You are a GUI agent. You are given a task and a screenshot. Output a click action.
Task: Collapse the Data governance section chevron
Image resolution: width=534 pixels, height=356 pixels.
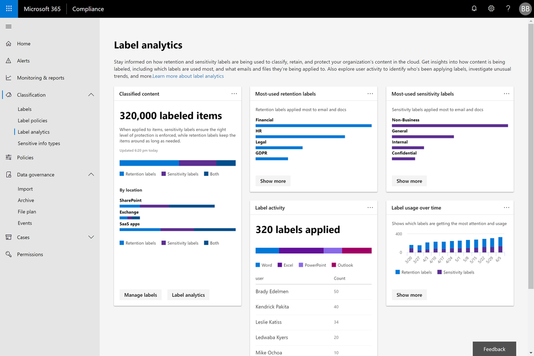coord(91,174)
